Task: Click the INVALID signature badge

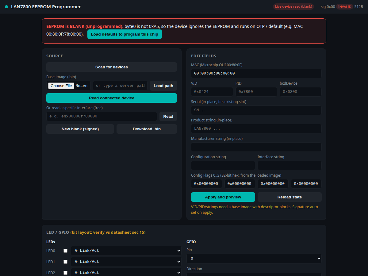Action: click(345, 6)
